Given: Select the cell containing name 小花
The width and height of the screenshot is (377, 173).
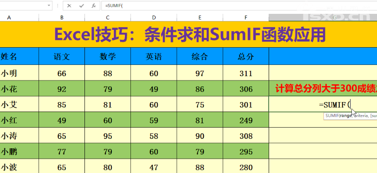Looking at the screenshot, I should (x=19, y=89).
